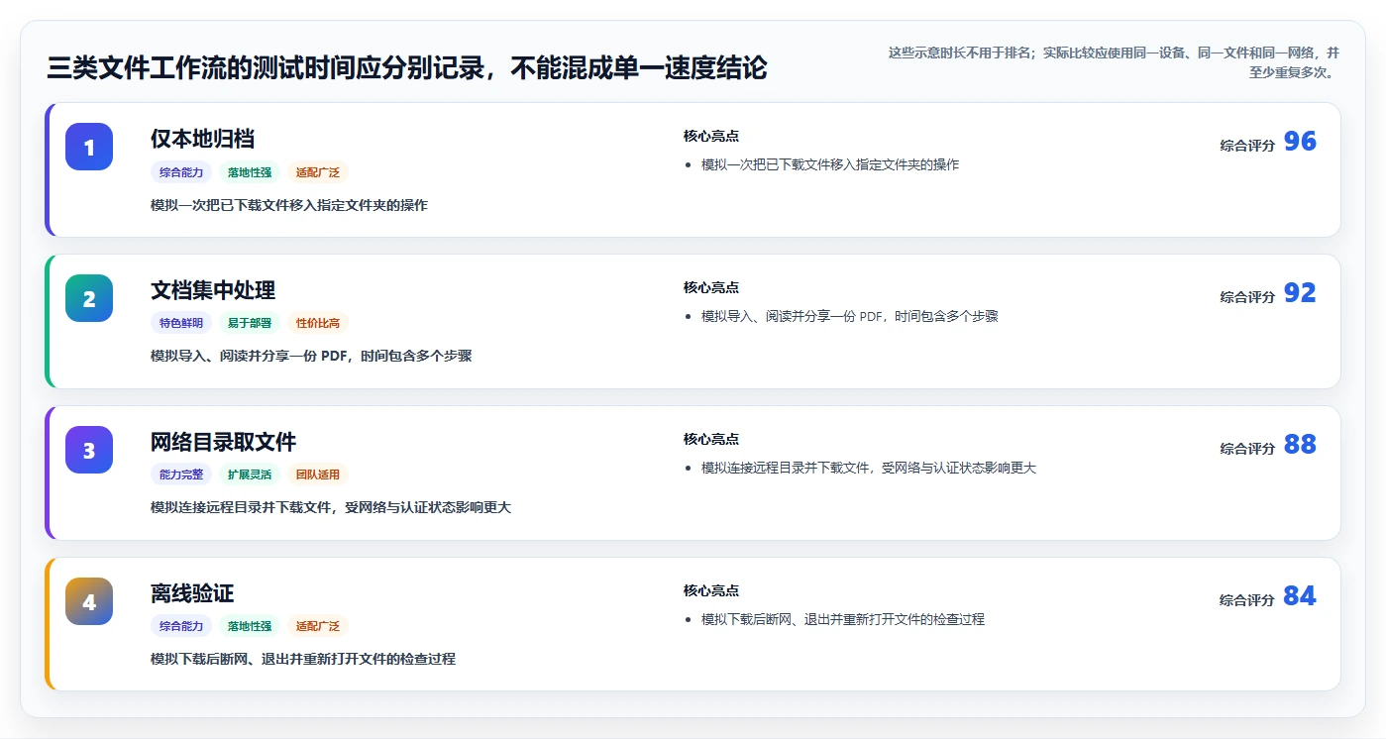Screen dimensions: 1386x739
Task: Click the rank 2 number badge
Action: pos(89,298)
